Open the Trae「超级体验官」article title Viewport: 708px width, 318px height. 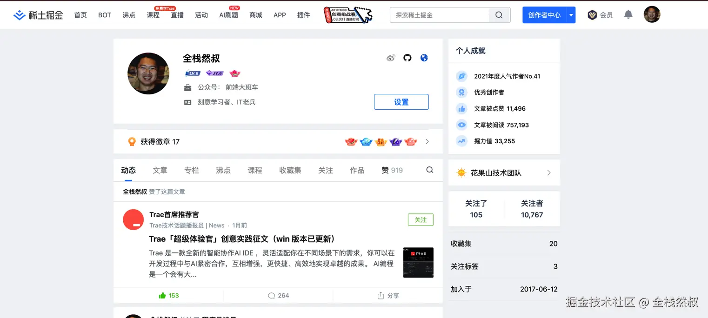coord(242,239)
